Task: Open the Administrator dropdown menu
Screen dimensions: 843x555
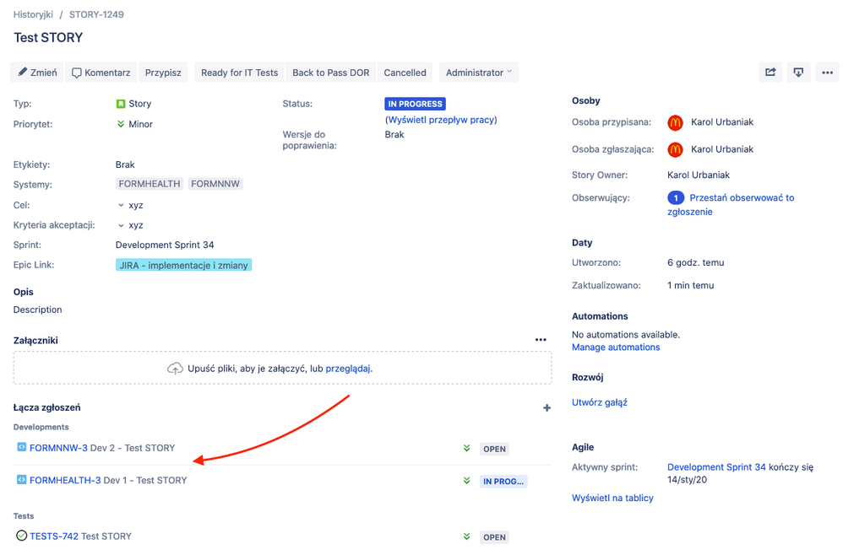Action: tap(478, 73)
